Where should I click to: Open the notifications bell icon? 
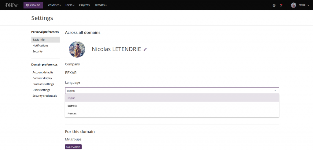pos(281,5)
